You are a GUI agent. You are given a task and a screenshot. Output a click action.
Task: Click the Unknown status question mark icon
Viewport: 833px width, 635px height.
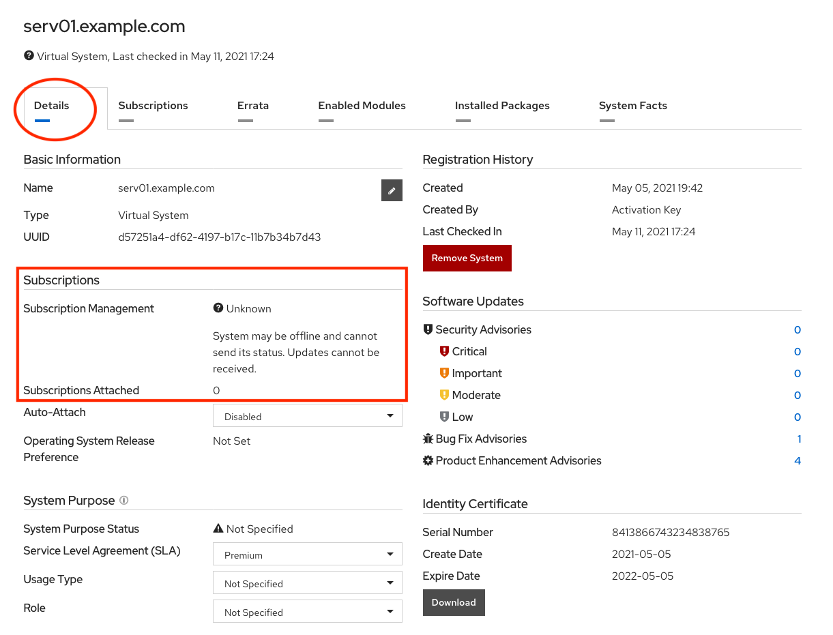click(218, 308)
